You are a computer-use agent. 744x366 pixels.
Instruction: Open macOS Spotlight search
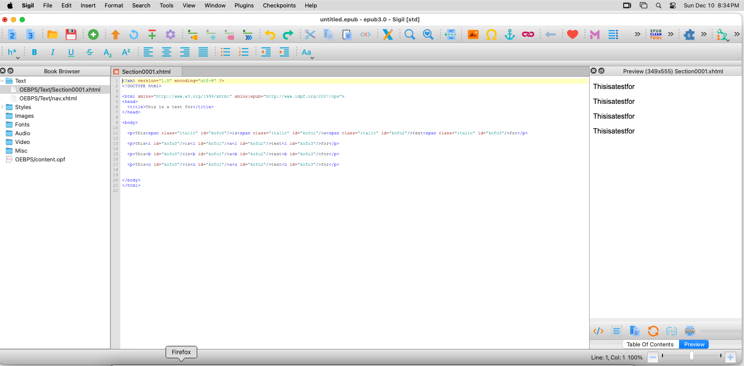[659, 5]
